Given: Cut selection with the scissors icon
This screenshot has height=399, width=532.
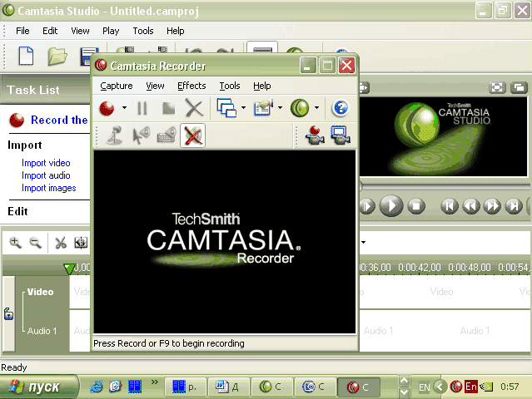Looking at the screenshot, I should point(61,243).
